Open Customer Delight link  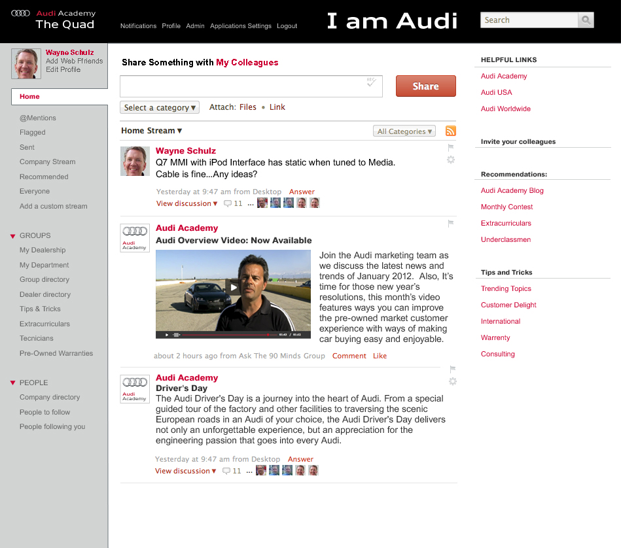coord(508,305)
